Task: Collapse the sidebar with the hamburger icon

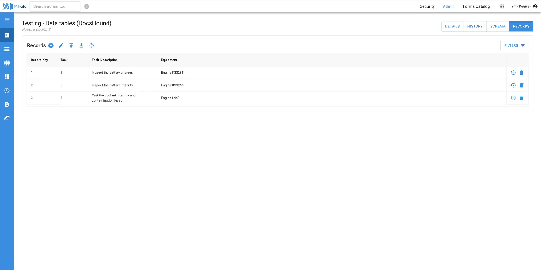Action: coord(7,20)
